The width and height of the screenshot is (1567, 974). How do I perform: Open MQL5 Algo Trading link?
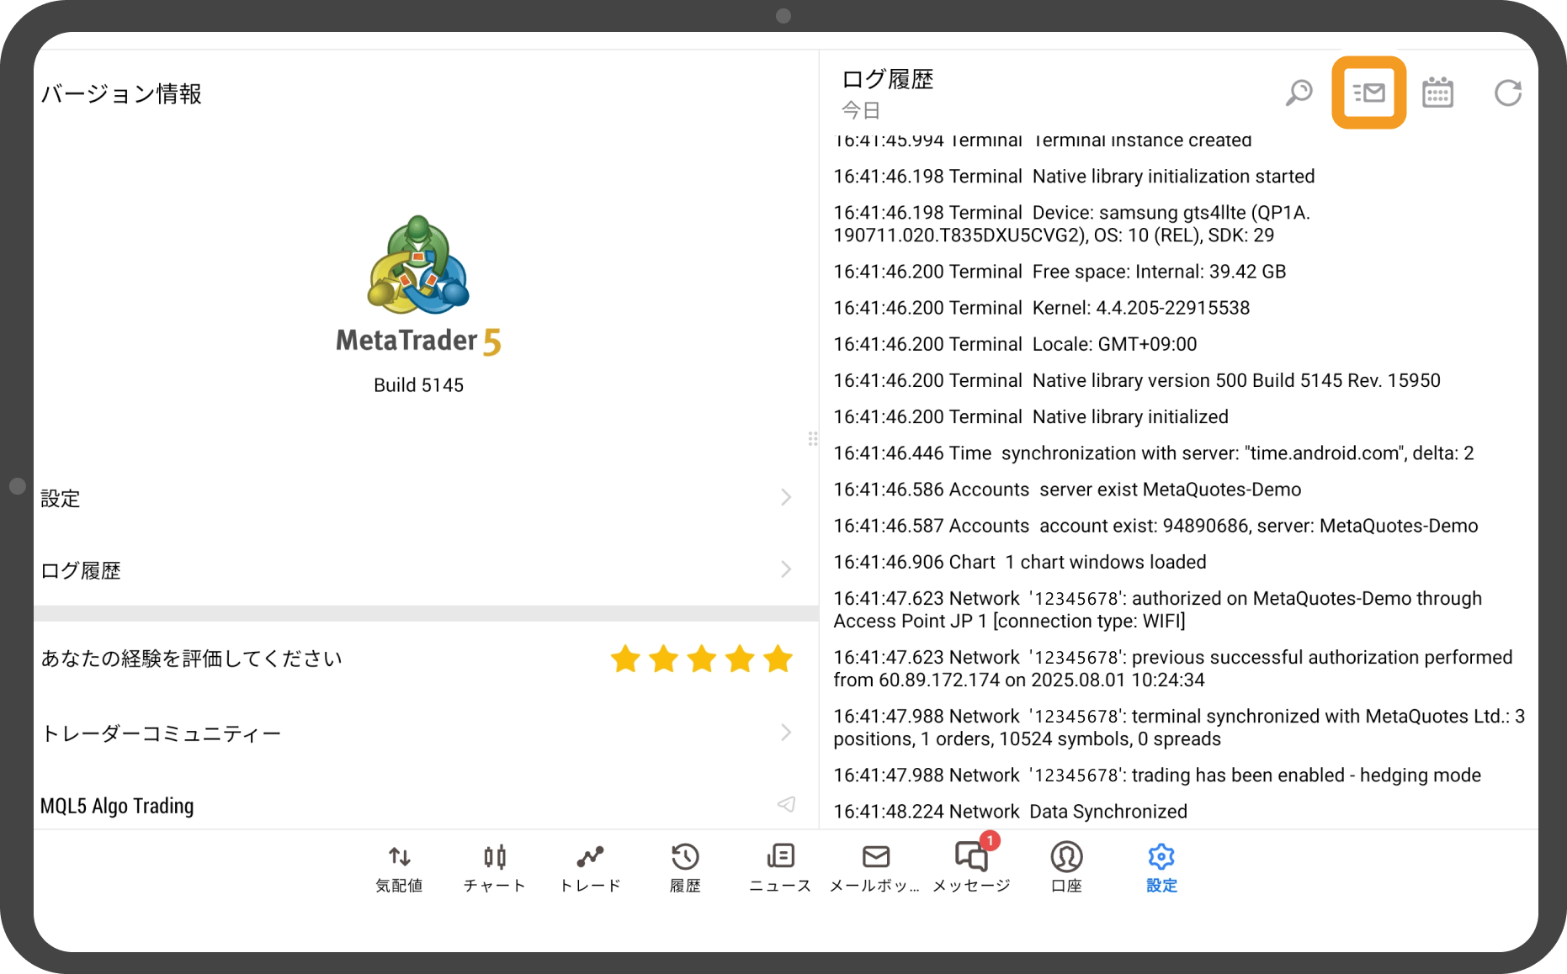[117, 806]
